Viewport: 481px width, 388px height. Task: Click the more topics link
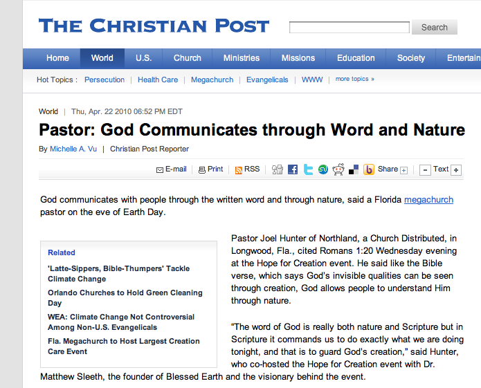354,79
